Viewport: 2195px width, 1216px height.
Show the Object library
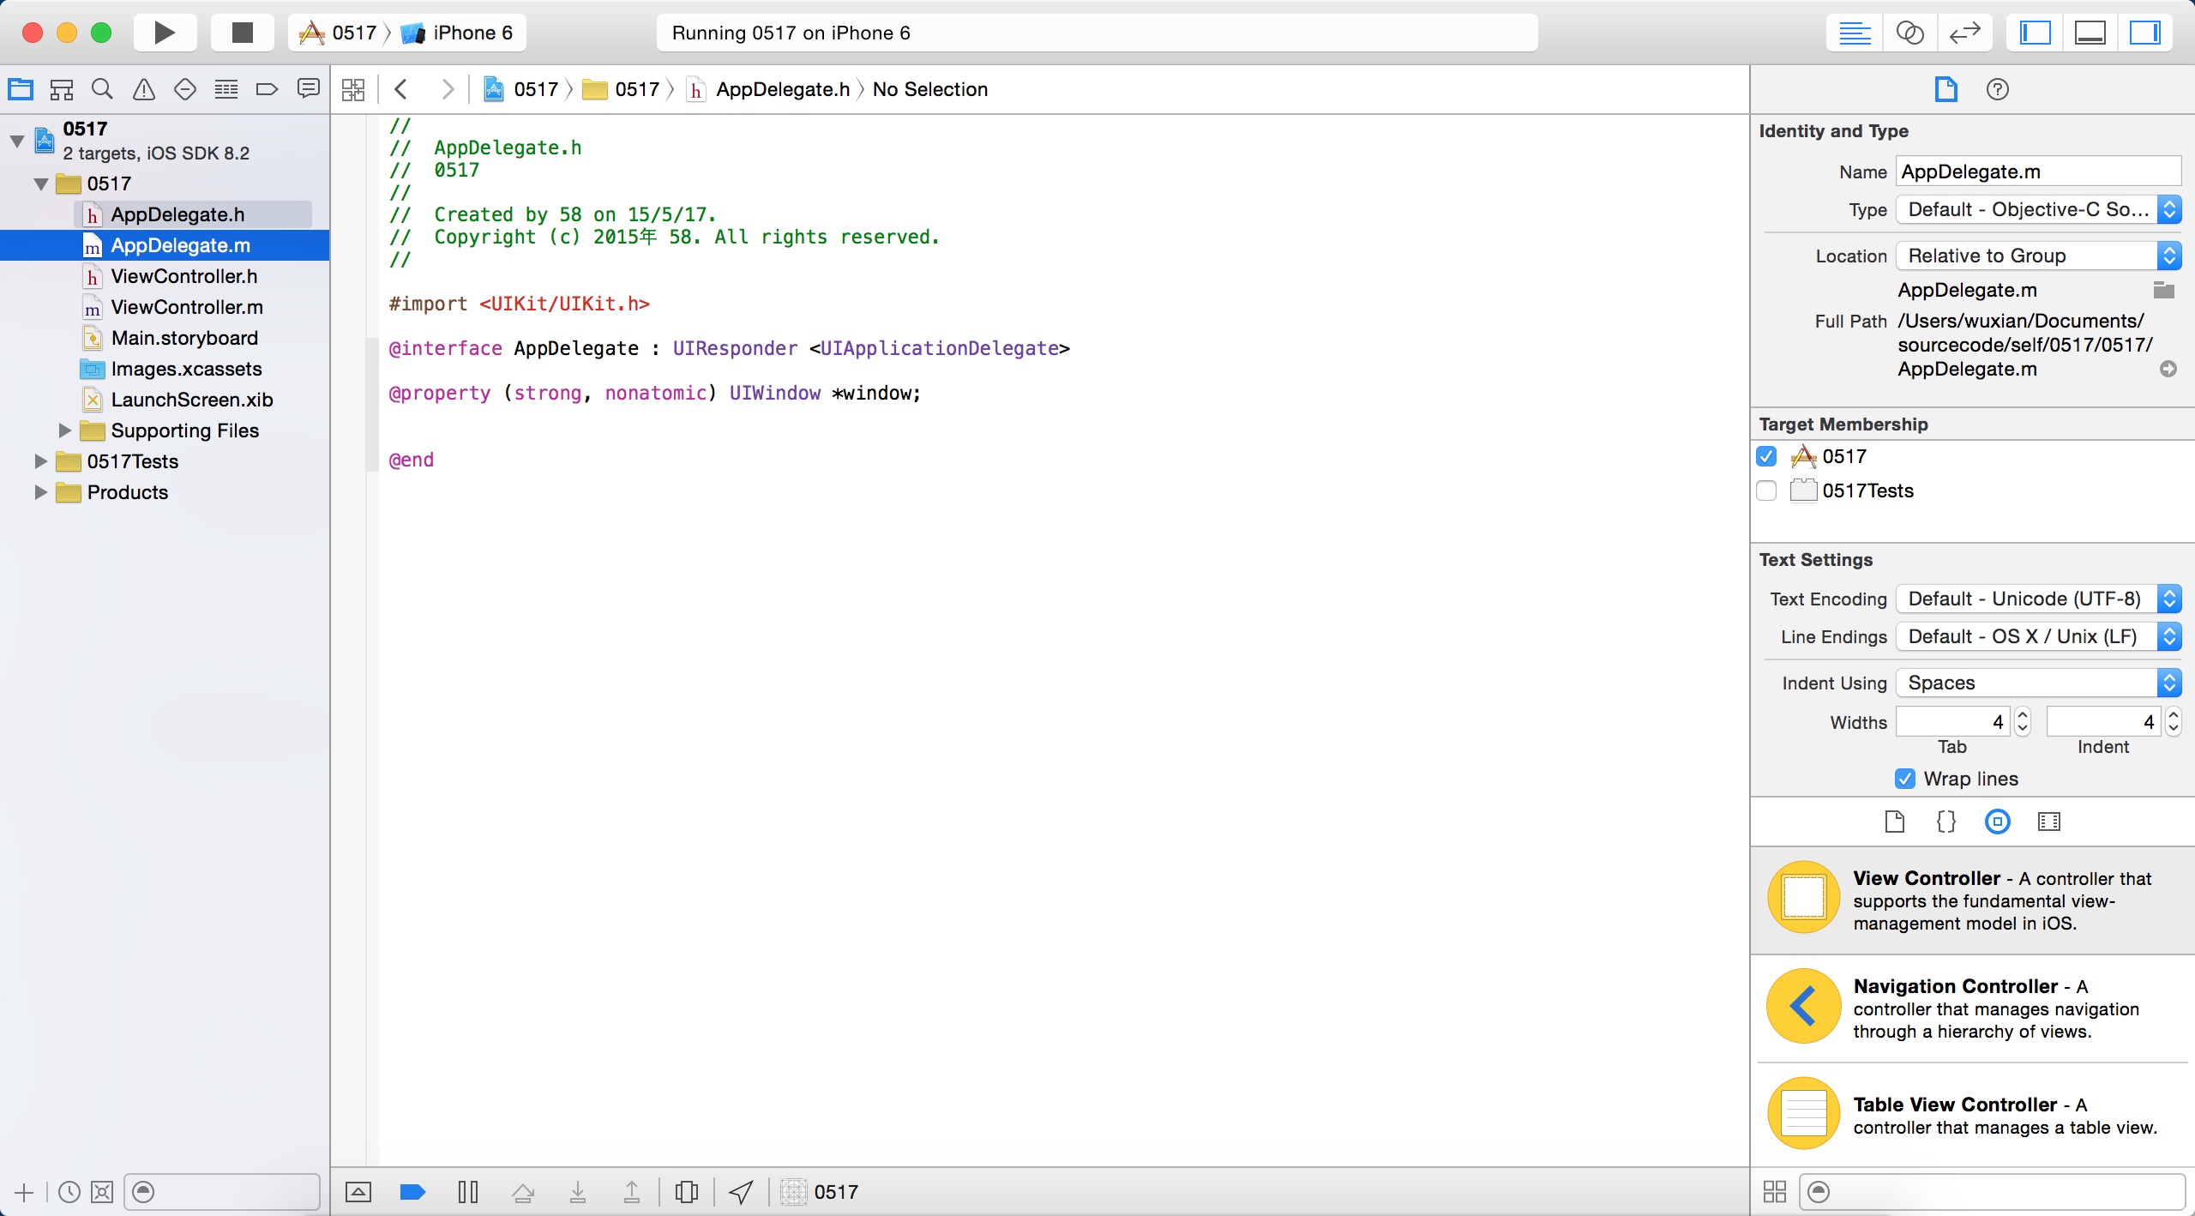click(x=1997, y=822)
